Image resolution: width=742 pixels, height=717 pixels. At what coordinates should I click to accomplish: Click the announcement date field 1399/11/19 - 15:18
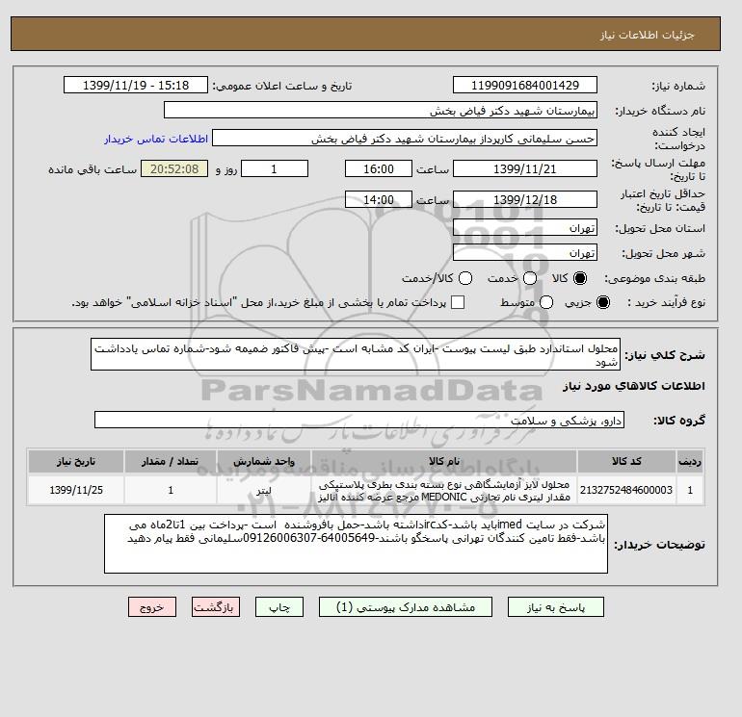coord(136,85)
